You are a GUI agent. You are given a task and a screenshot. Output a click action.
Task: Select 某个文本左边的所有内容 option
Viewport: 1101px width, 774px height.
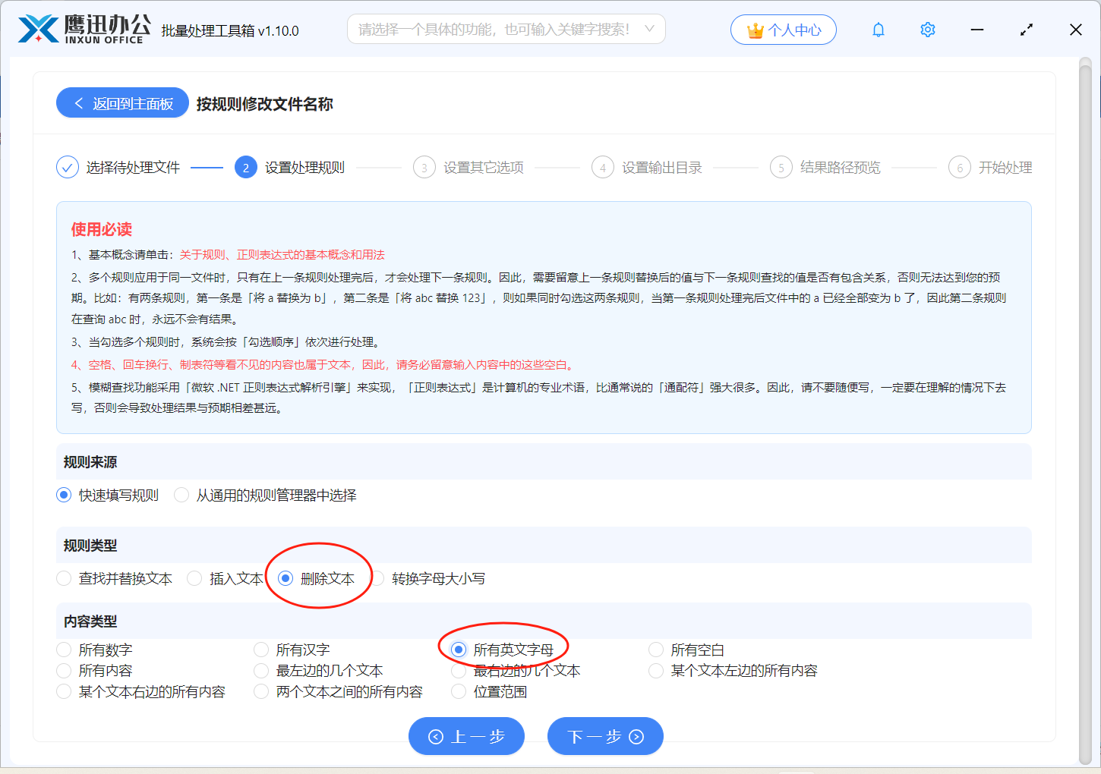(733, 670)
